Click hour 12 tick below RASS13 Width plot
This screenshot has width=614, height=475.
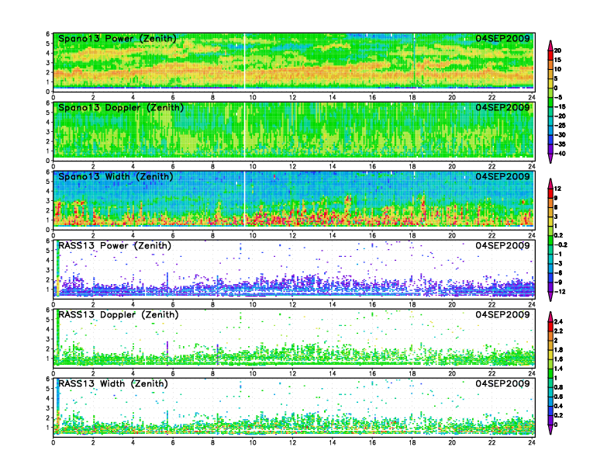coord(292,443)
